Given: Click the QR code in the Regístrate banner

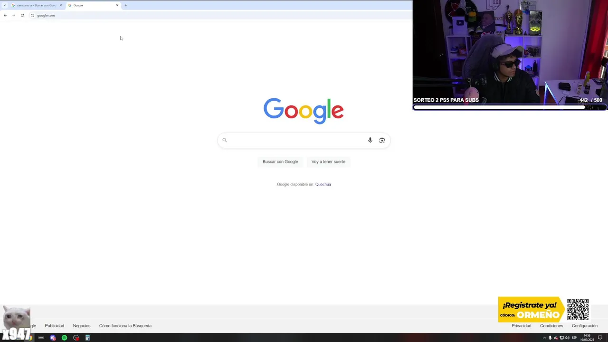Looking at the screenshot, I should [578, 310].
